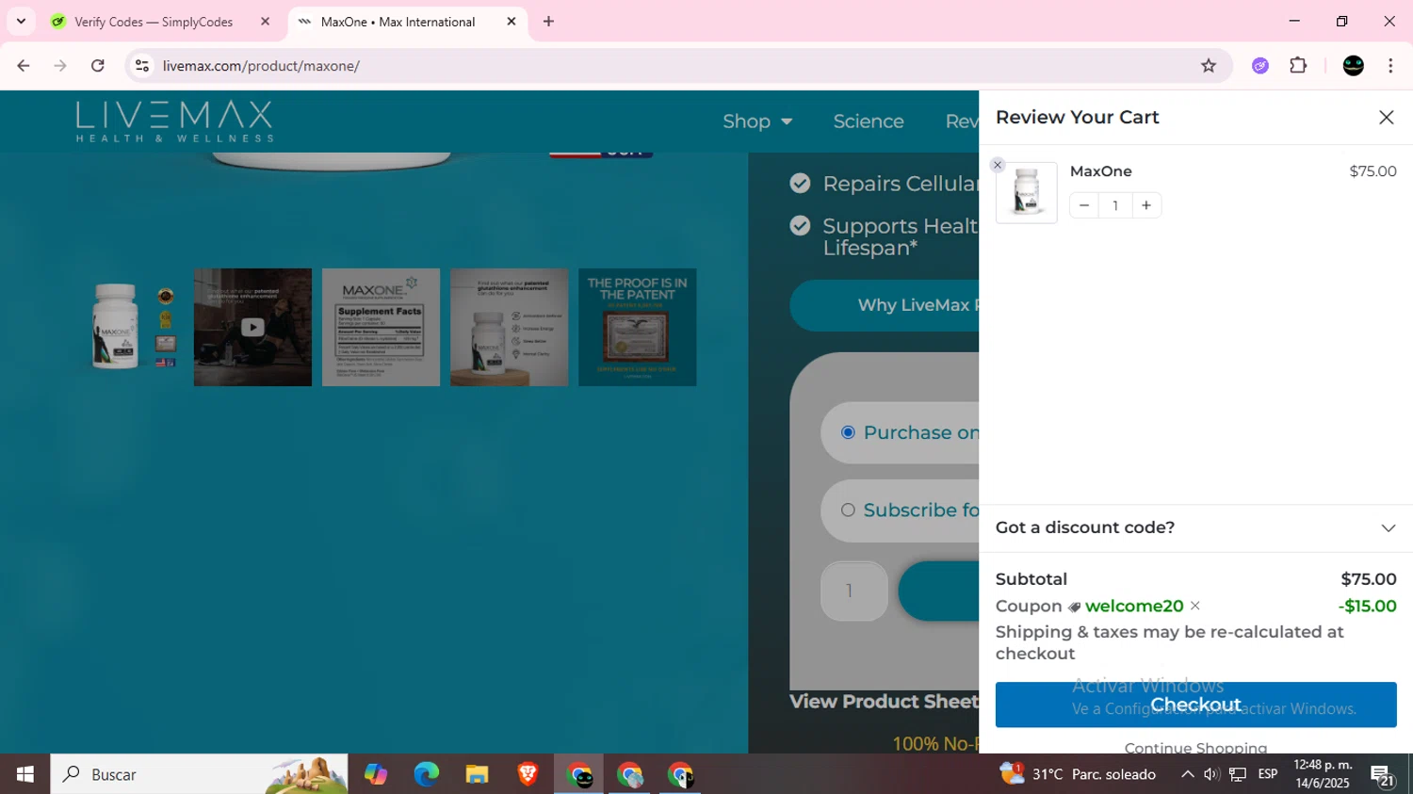Open the weather widget showing 31°C
Viewport: 1413px width, 794px height.
tap(1078, 774)
